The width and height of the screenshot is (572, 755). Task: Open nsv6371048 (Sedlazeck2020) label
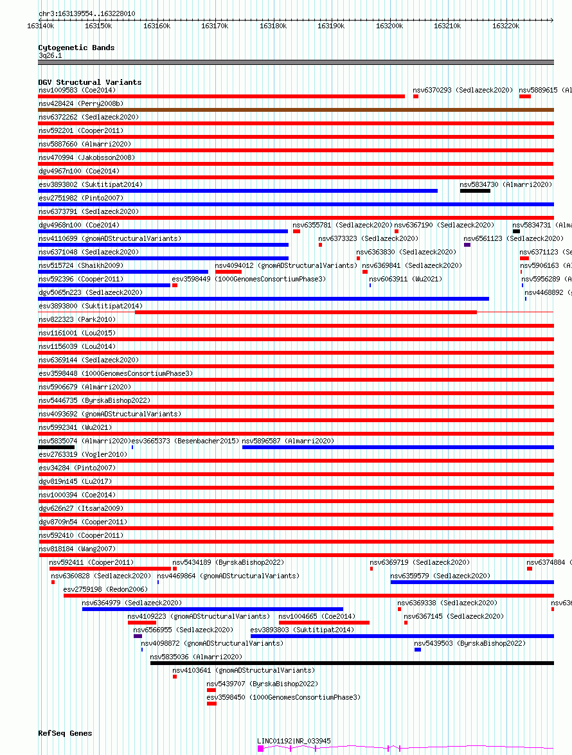89,252
